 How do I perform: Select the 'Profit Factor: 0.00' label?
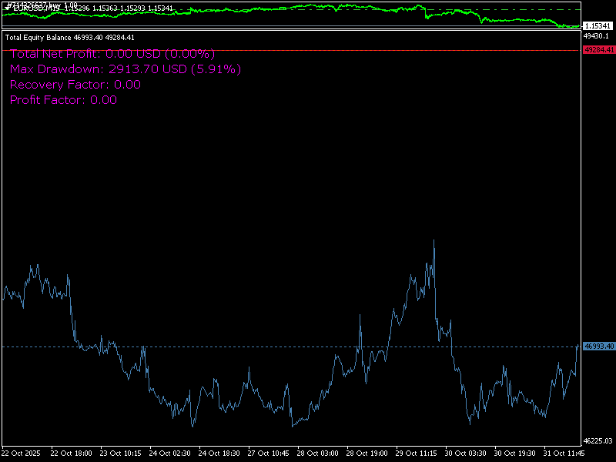(x=63, y=100)
